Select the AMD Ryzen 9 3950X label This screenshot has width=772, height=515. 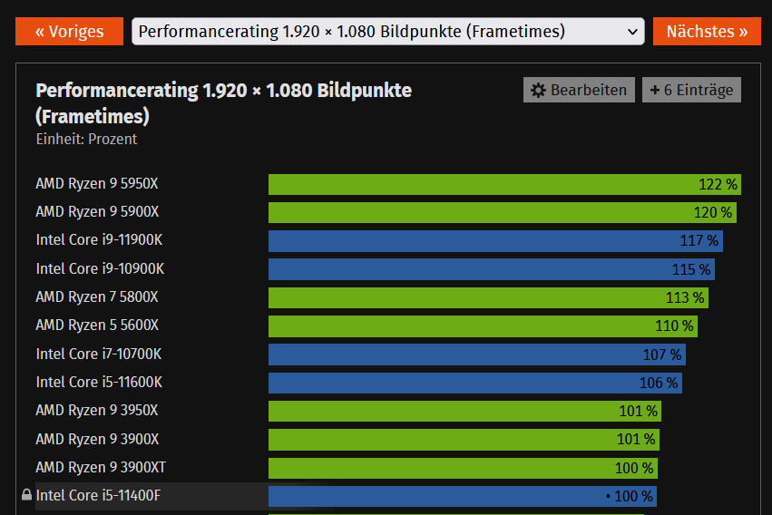97,410
